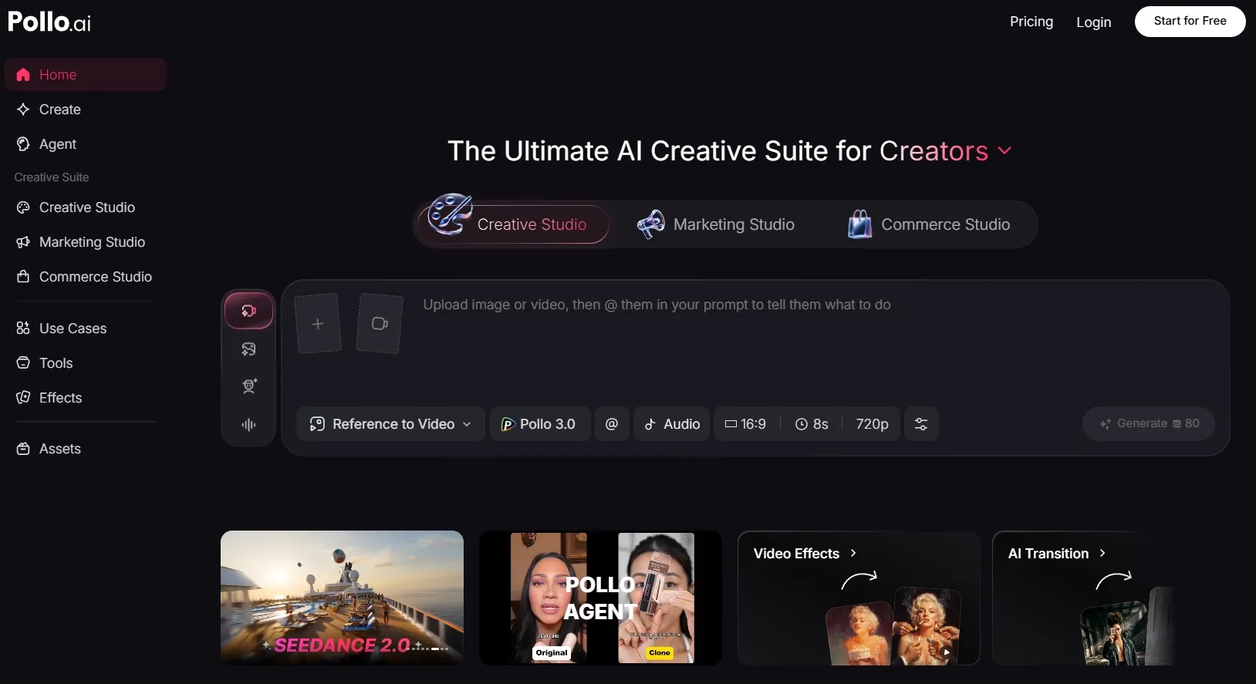
Task: Open the Video Effects card
Action: click(859, 598)
